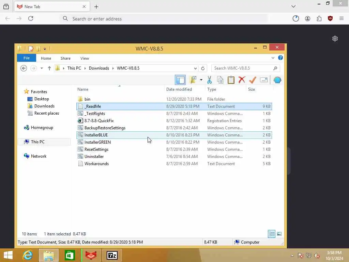Open Explorer help question mark icon
349x262 pixels.
pos(280,58)
